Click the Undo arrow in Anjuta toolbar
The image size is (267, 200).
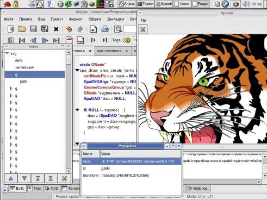tap(69, 29)
